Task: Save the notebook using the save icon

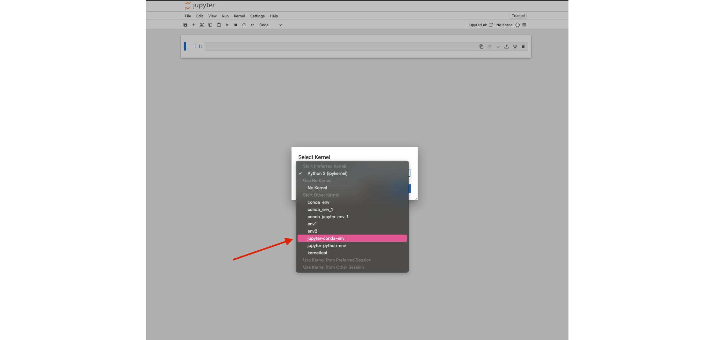Action: click(185, 25)
